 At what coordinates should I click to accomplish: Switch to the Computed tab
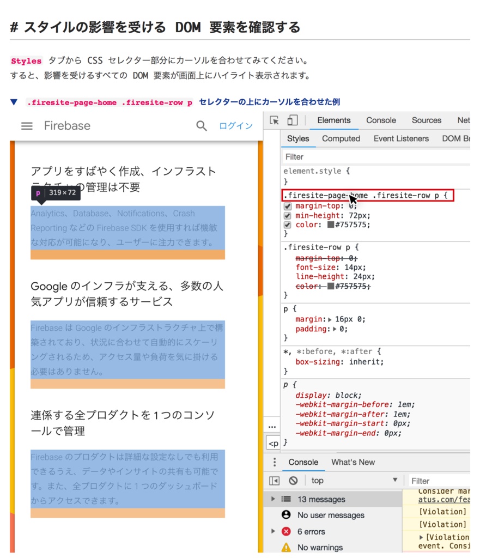341,138
